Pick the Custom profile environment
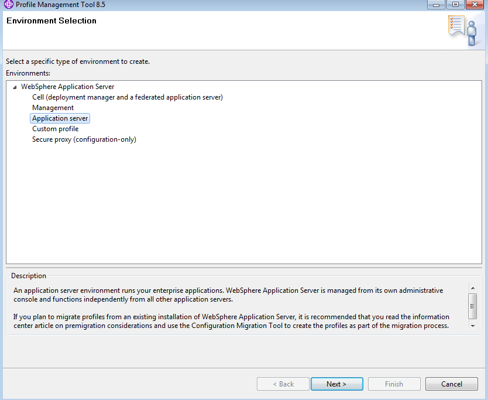The image size is (488, 400). tap(56, 129)
